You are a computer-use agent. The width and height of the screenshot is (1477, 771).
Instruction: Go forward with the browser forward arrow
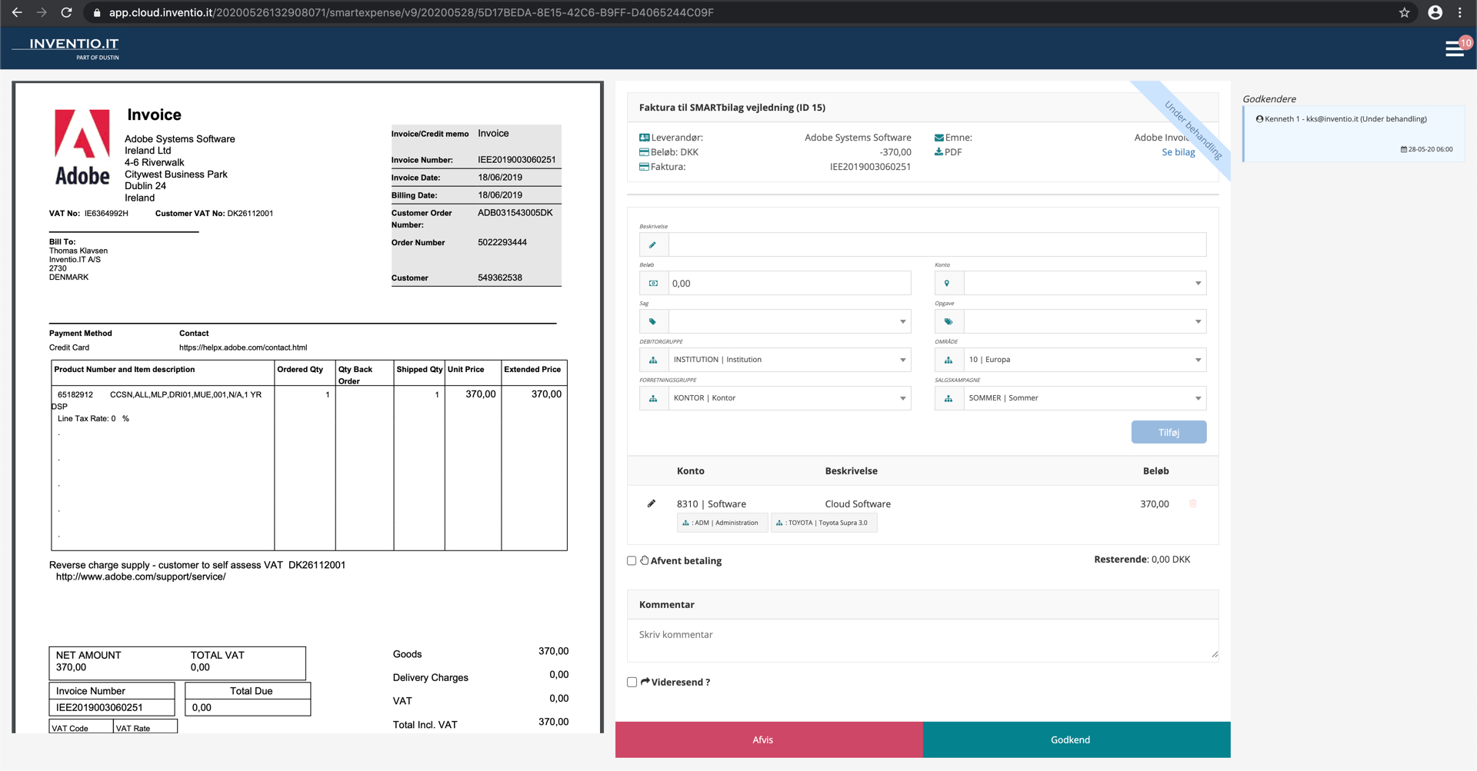pyautogui.click(x=42, y=12)
